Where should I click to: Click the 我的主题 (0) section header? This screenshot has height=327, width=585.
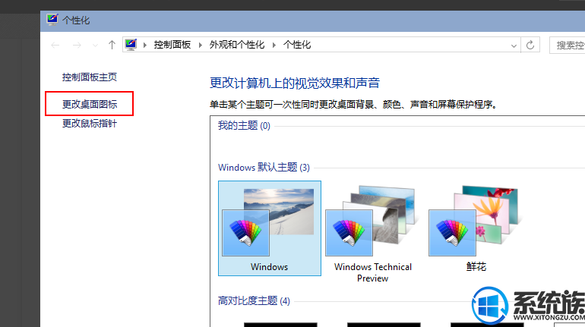pos(244,126)
